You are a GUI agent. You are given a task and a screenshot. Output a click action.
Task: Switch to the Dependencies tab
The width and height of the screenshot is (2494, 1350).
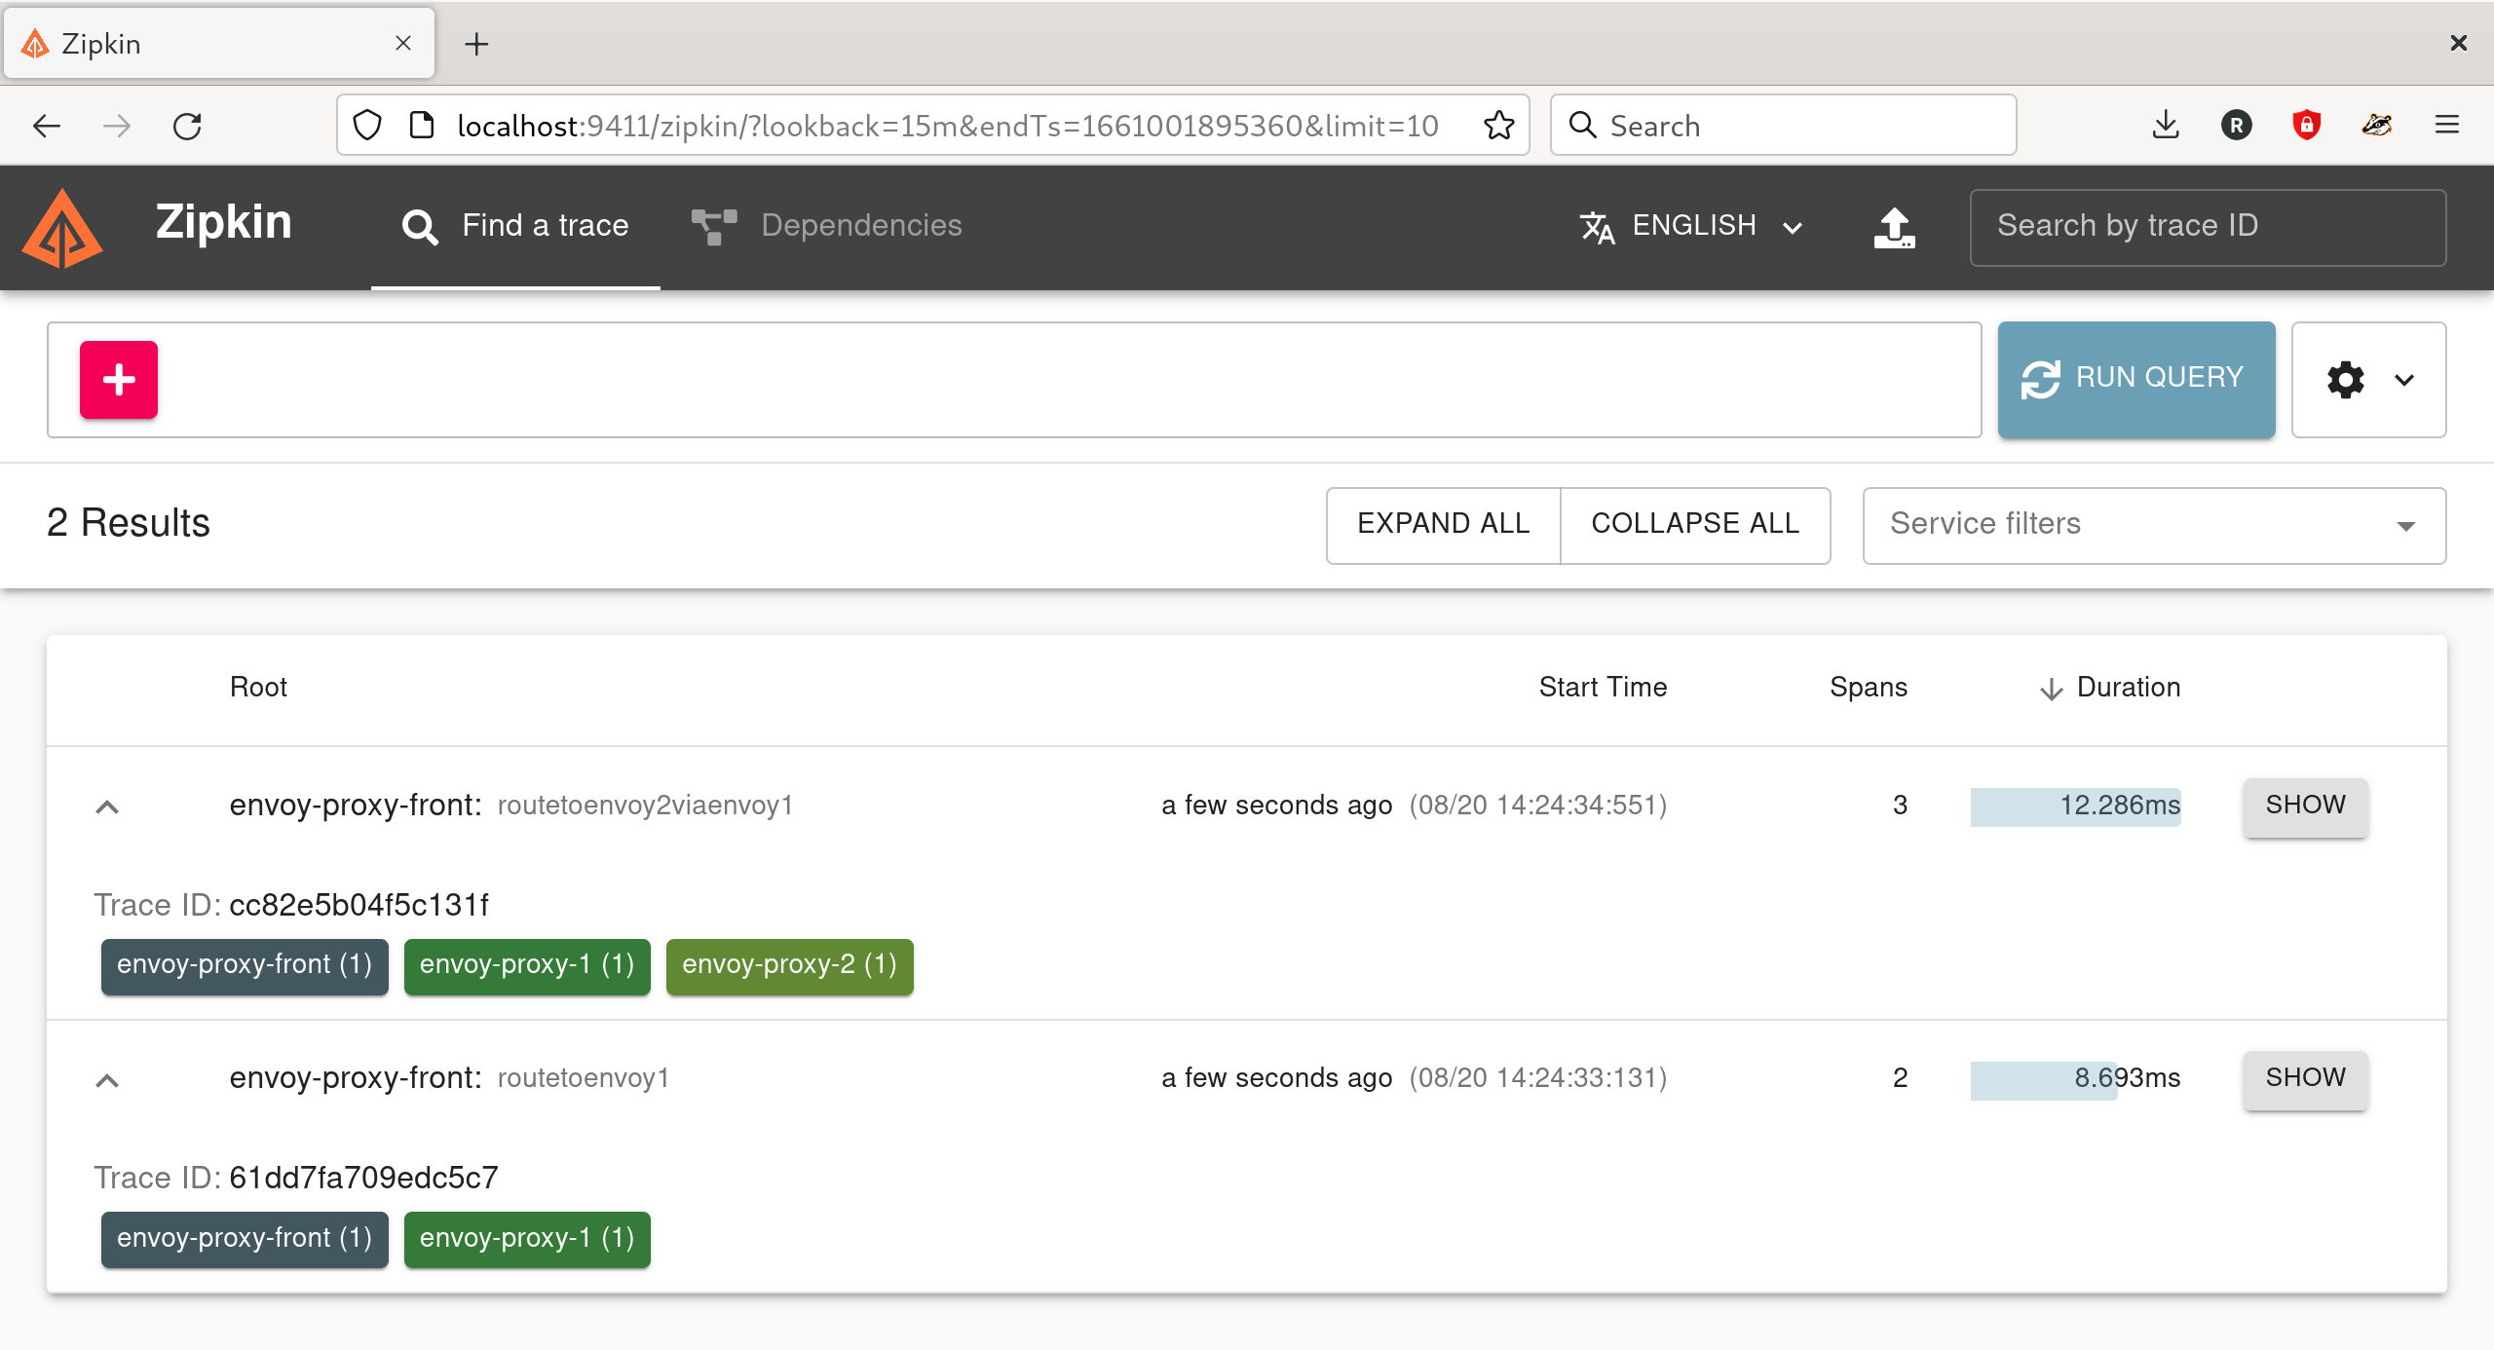[826, 226]
